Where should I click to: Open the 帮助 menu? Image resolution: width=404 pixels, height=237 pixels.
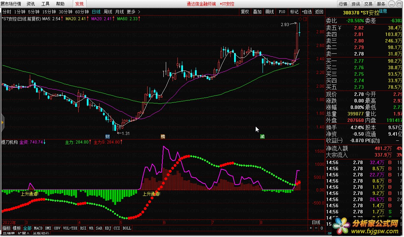tap(60, 4)
